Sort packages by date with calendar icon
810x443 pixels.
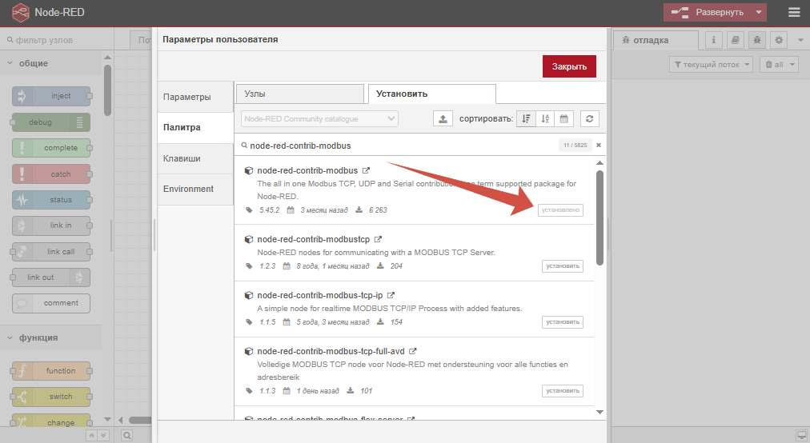click(563, 118)
